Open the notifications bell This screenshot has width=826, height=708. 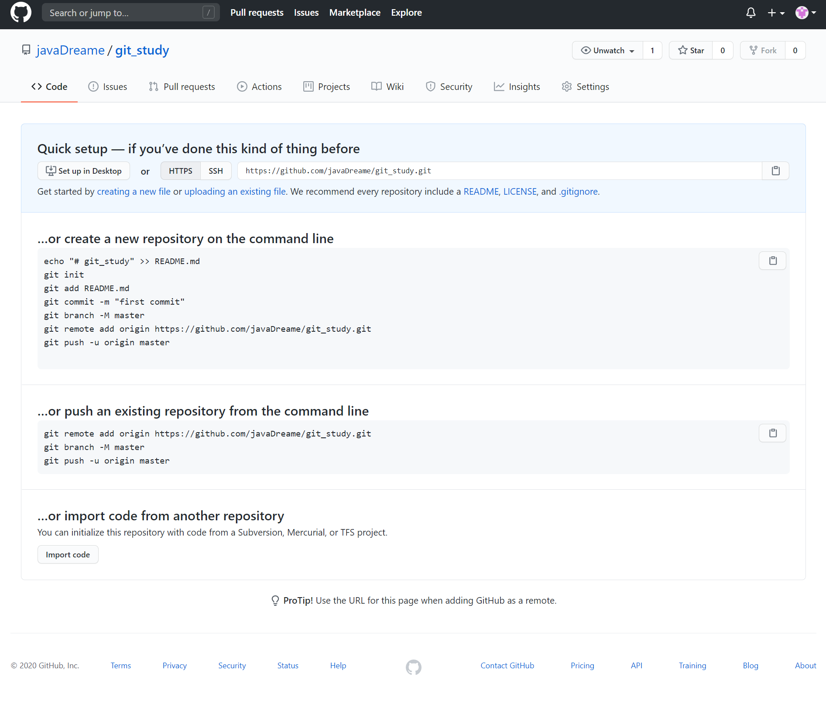[x=751, y=13]
